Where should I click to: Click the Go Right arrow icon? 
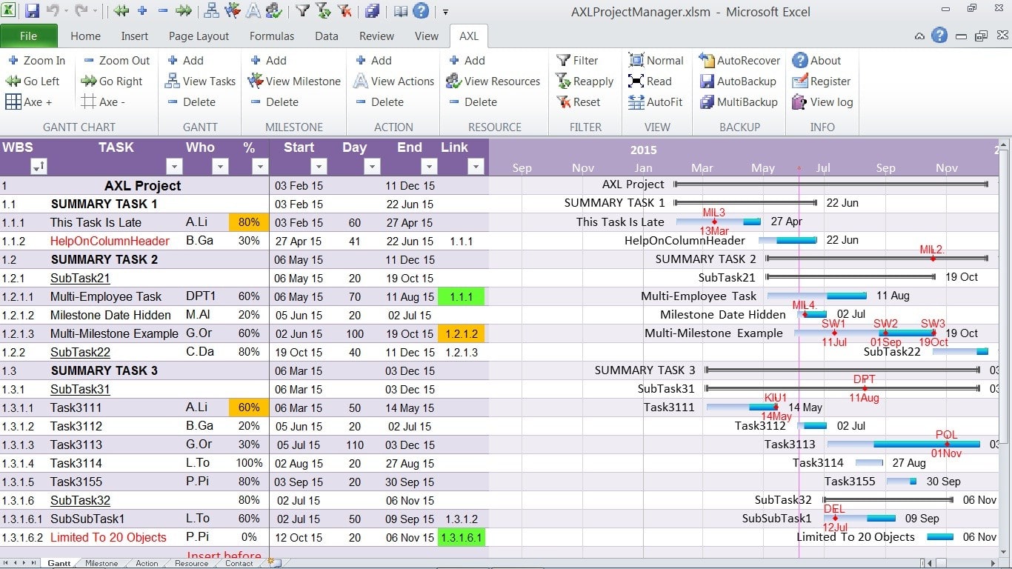(x=89, y=81)
